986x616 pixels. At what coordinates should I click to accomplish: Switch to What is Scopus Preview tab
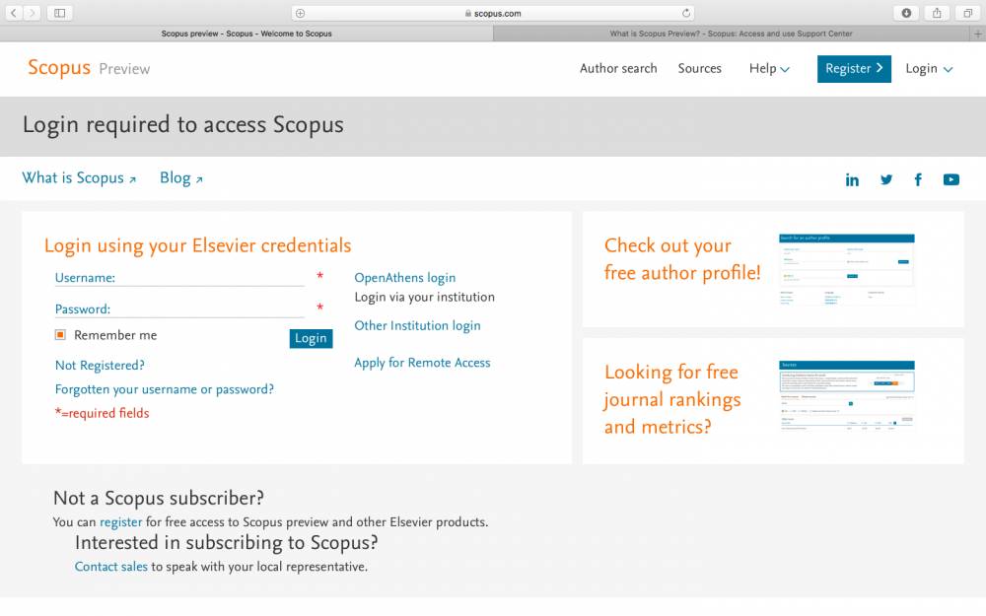[x=732, y=34]
